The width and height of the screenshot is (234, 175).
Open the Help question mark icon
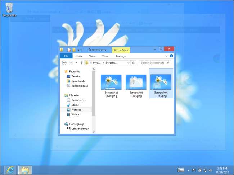(x=171, y=56)
